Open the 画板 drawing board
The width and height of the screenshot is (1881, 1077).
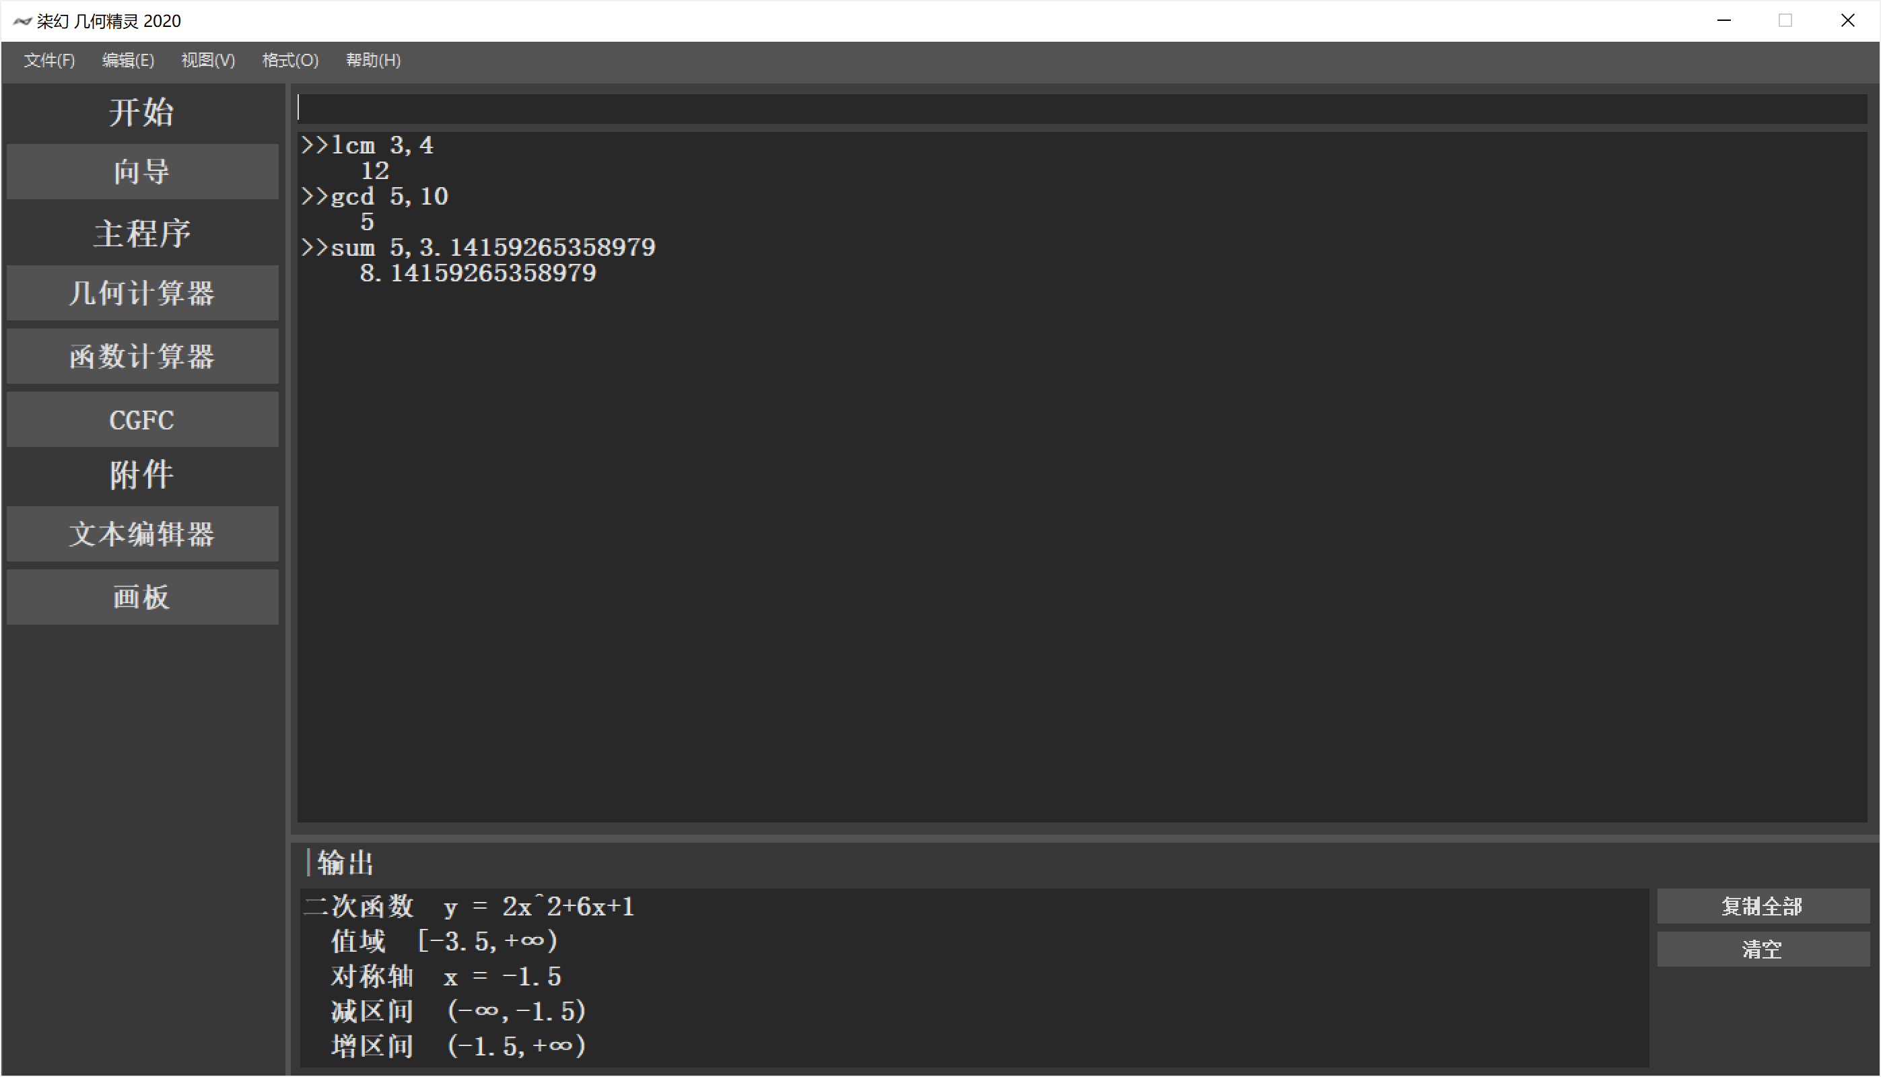tap(142, 597)
